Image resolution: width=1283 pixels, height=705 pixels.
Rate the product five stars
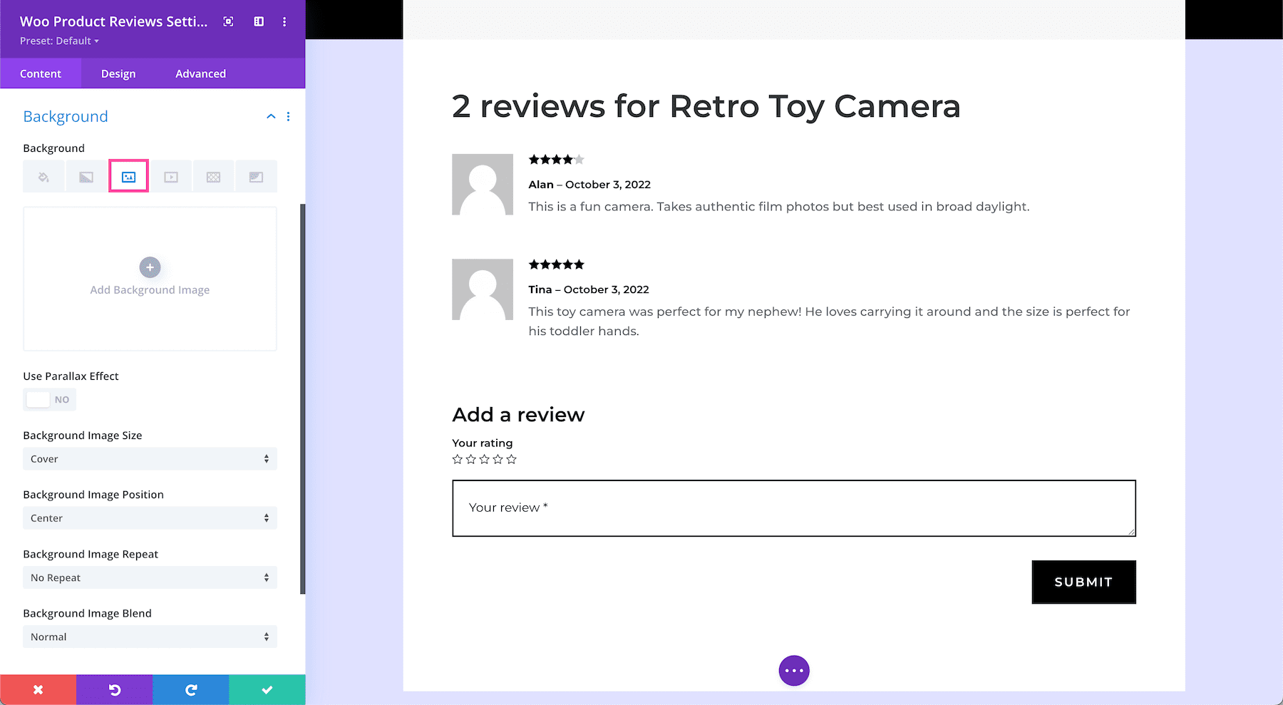512,460
